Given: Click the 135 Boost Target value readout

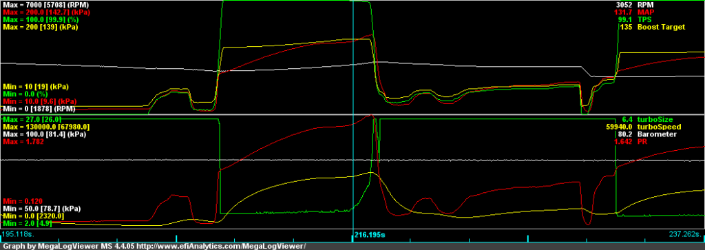Looking at the screenshot, I should tap(627, 27).
